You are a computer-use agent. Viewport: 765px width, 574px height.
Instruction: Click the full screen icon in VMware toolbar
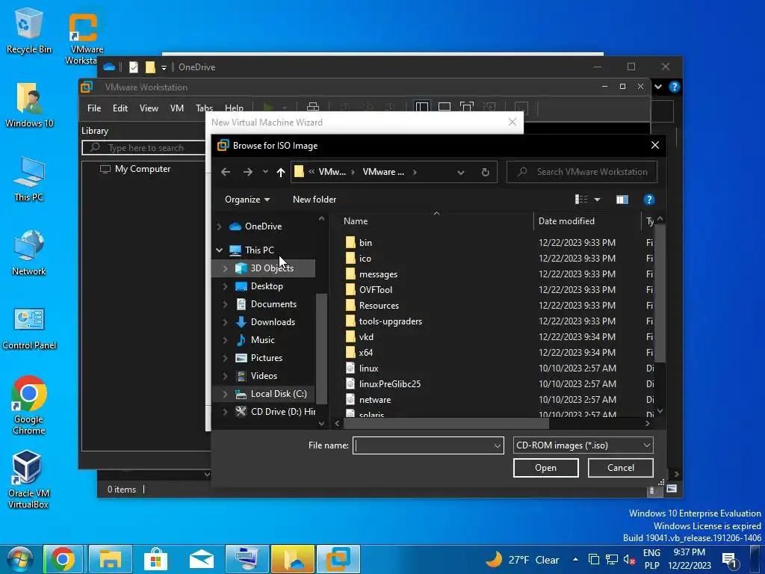pos(467,107)
